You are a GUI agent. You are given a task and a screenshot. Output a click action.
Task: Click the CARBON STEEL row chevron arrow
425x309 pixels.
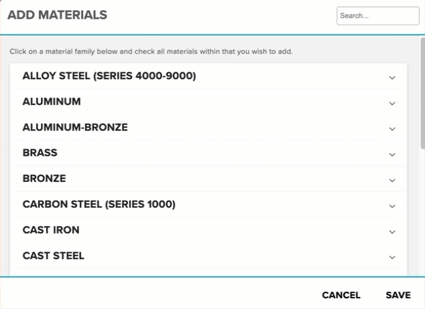coord(392,206)
